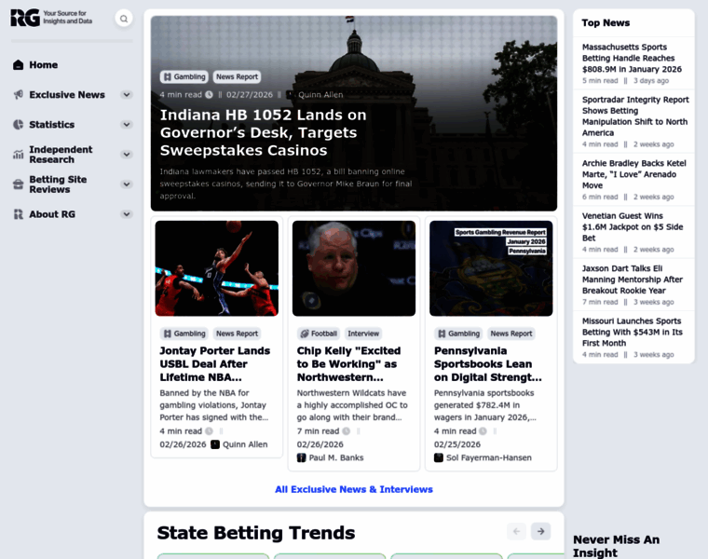Click the Home house icon

point(18,64)
